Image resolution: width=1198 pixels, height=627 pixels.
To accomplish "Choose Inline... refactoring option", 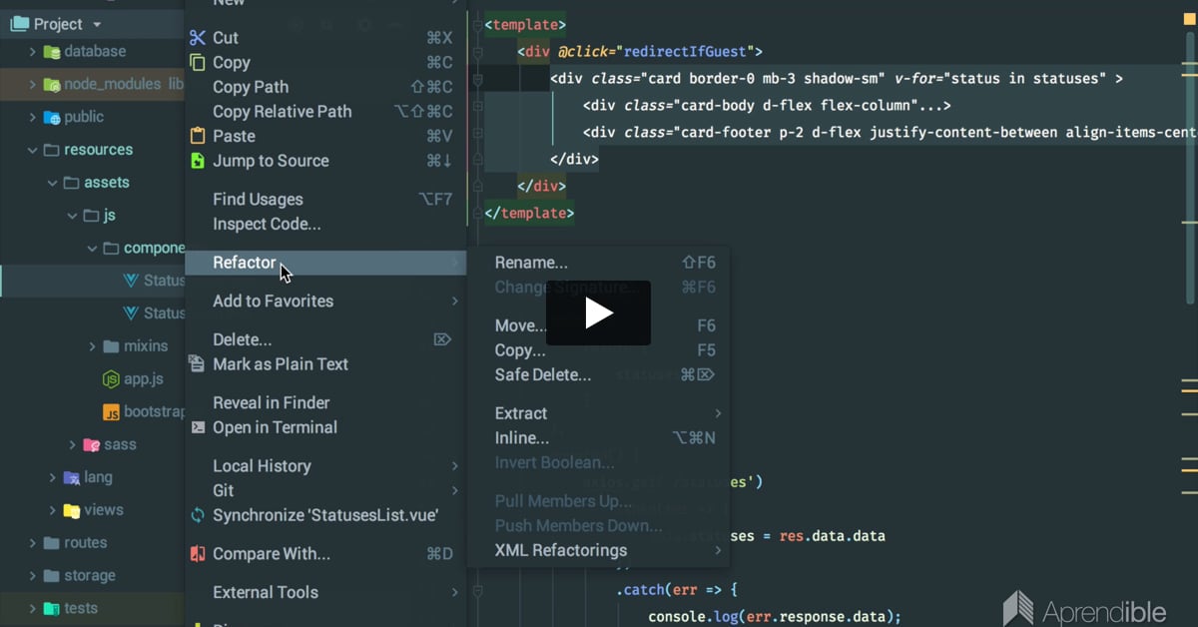I will (x=599, y=438).
